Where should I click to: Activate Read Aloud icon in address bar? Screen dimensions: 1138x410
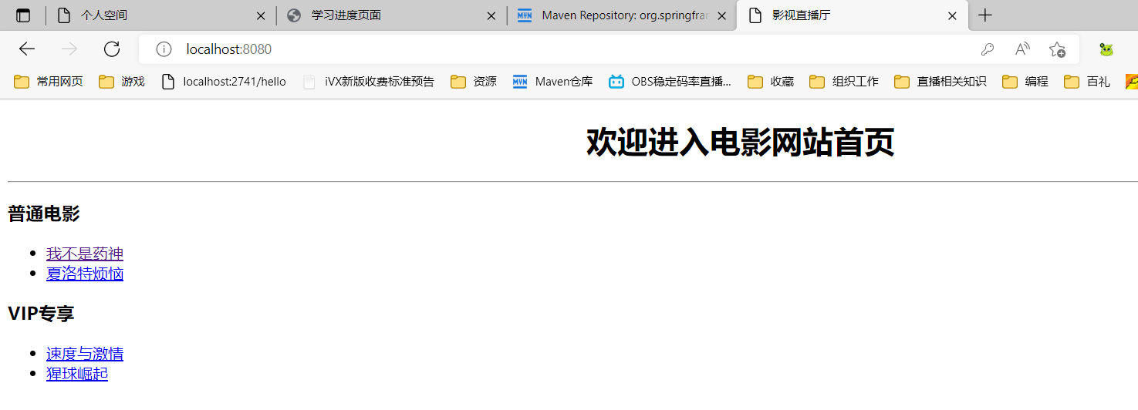[1022, 49]
